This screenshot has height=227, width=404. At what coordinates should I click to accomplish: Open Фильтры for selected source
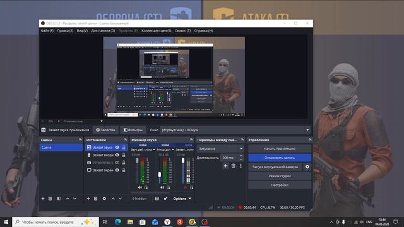tap(133, 130)
